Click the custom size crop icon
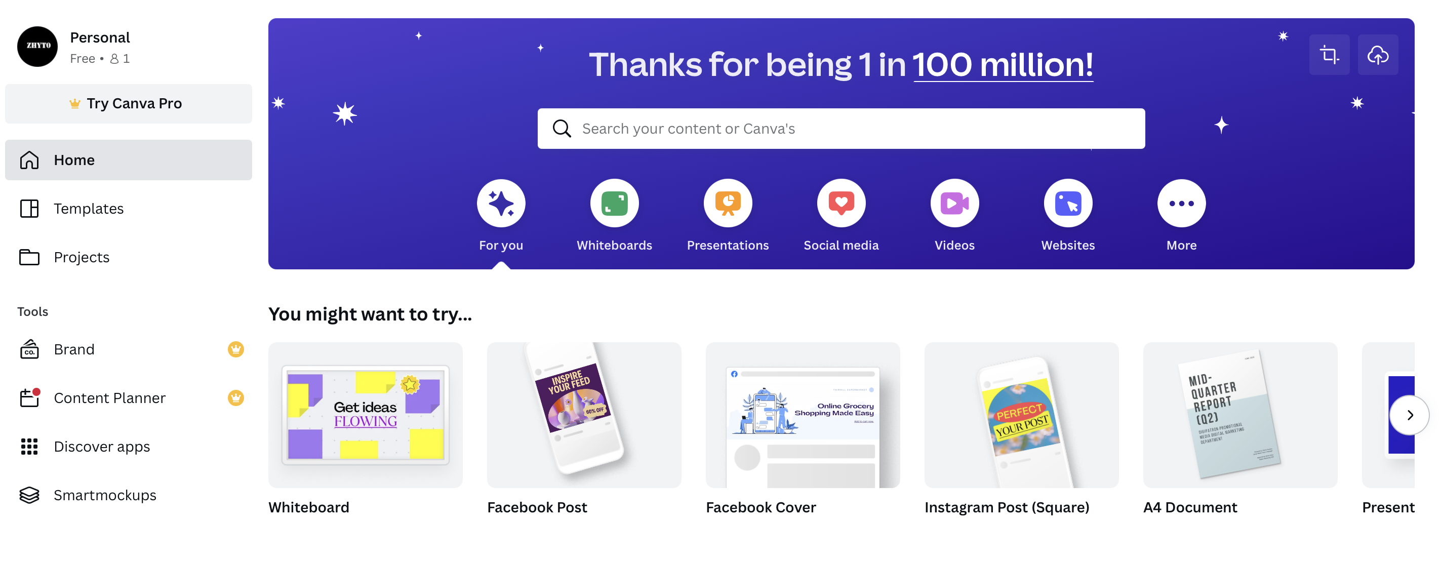Screen dimensions: 1441x563 (1329, 55)
